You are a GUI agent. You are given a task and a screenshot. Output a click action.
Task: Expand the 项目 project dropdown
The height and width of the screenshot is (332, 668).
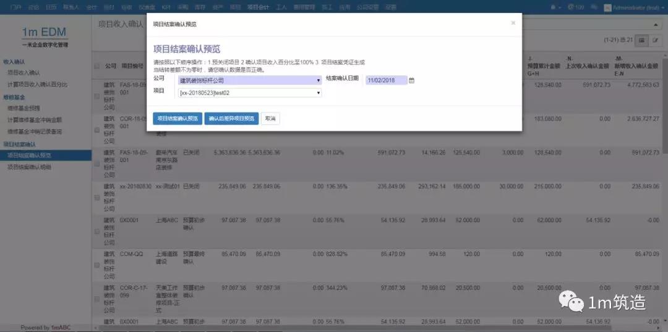(250, 93)
